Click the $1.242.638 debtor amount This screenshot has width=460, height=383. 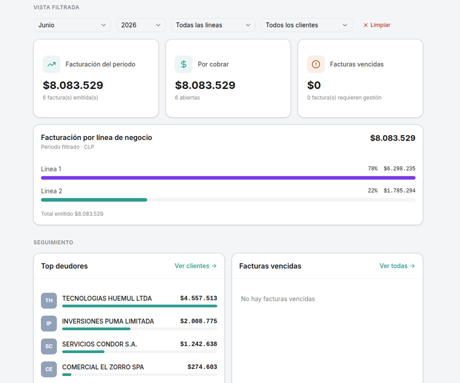click(199, 344)
